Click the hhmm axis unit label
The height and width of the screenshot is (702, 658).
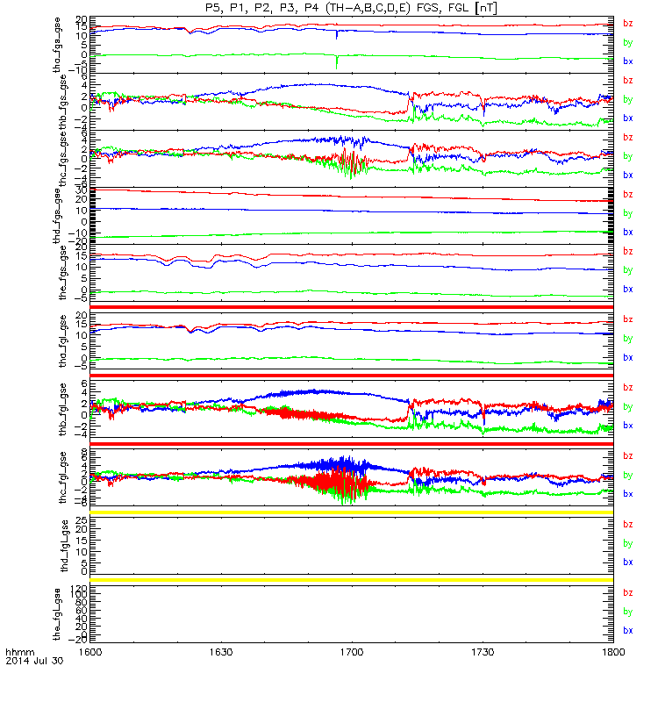pyautogui.click(x=20, y=652)
